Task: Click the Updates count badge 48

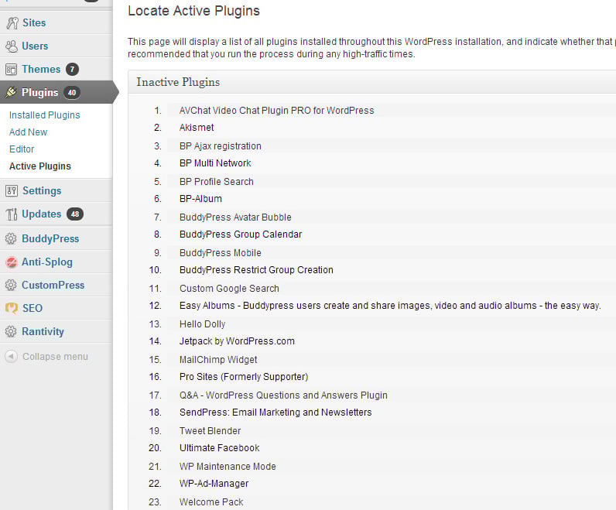Action: (x=74, y=214)
